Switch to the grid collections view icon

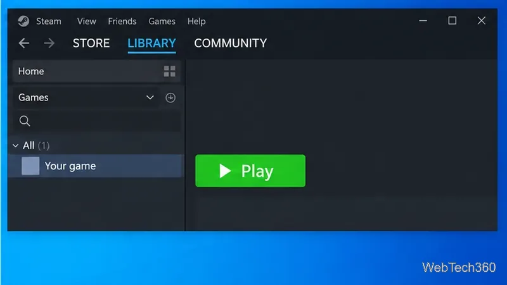pyautogui.click(x=169, y=71)
